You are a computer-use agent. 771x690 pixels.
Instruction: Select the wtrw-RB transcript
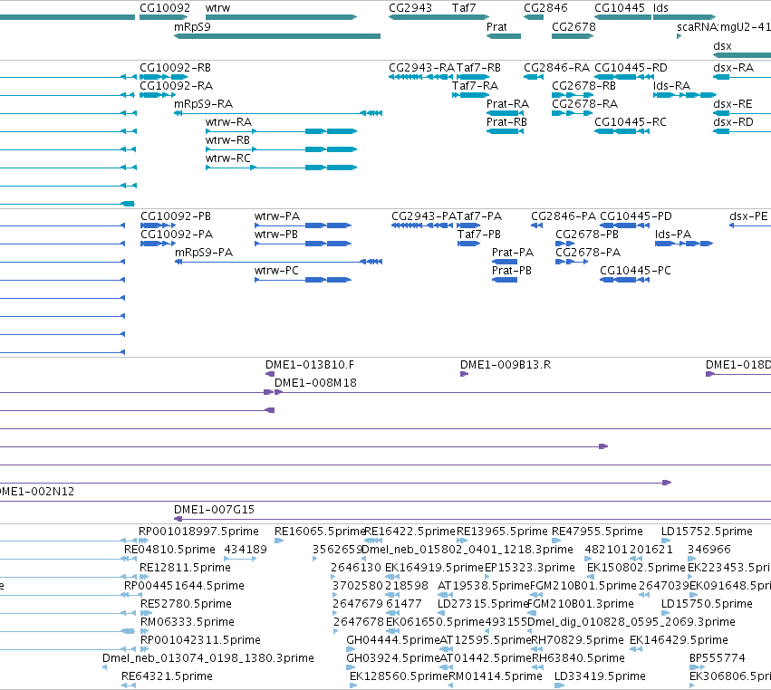[x=281, y=149]
